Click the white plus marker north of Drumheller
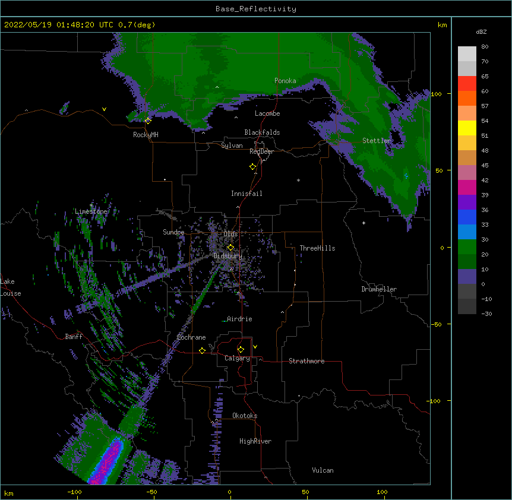 pyautogui.click(x=364, y=223)
